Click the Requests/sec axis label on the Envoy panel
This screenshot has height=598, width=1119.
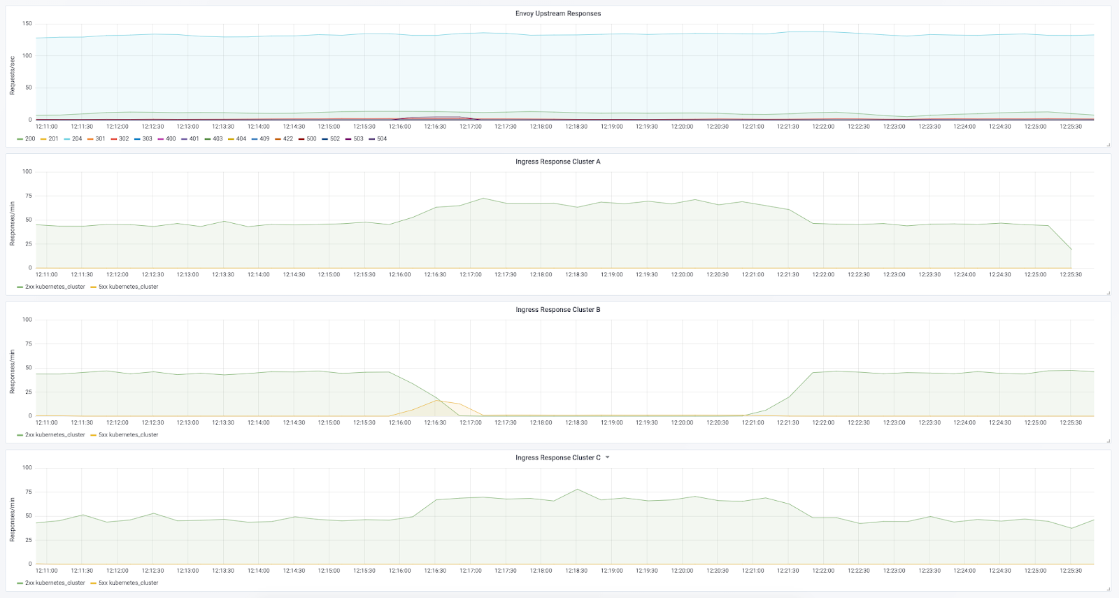pos(12,76)
